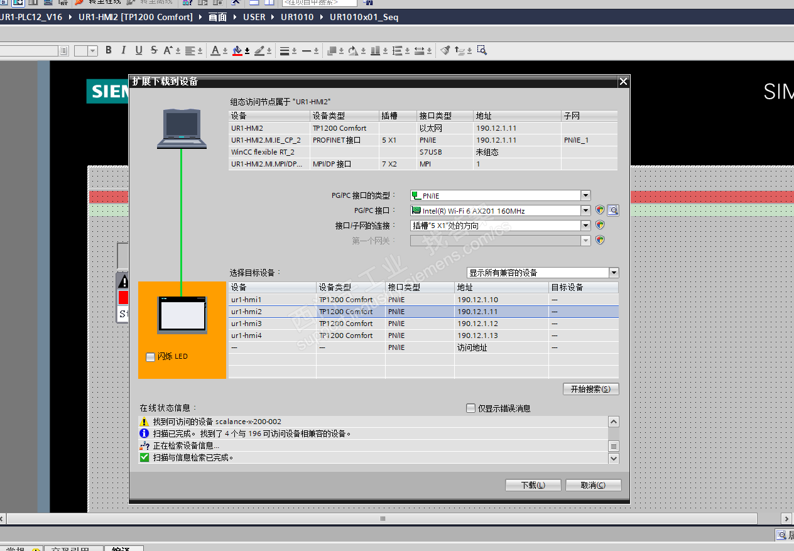This screenshot has height=551, width=794.
Task: Click status list scroll up arrow
Action: point(614,422)
